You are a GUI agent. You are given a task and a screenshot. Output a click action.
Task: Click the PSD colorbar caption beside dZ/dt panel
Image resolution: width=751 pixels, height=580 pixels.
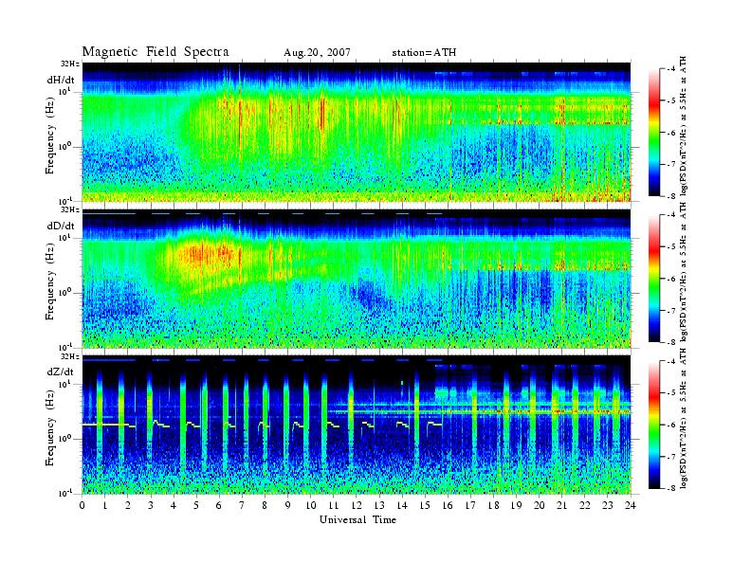tap(683, 418)
